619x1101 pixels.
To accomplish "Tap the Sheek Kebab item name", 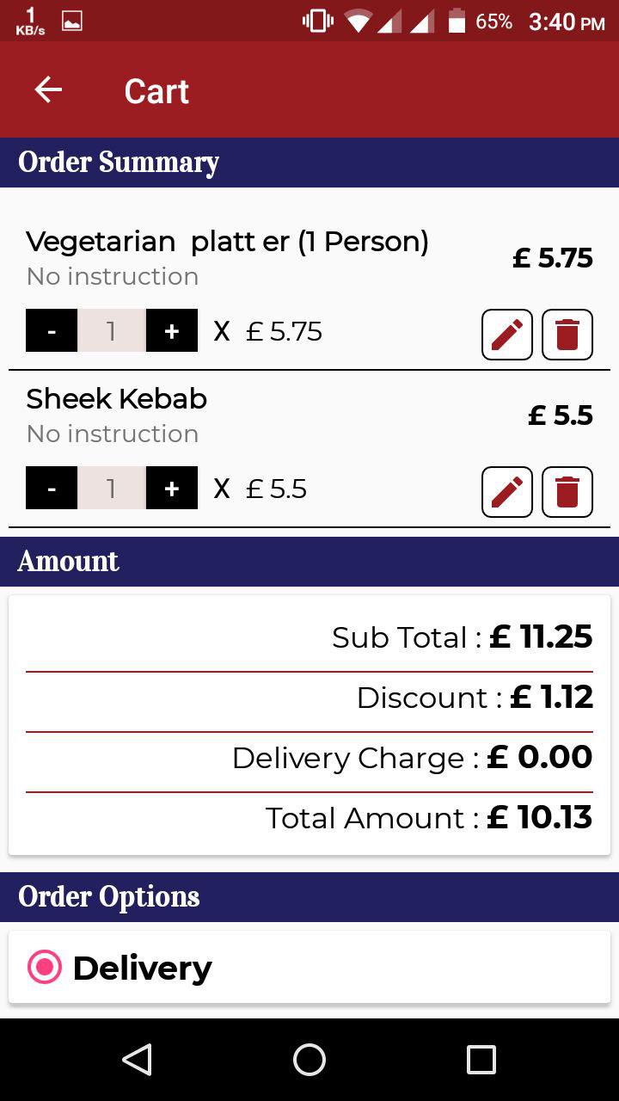I will pyautogui.click(x=117, y=399).
